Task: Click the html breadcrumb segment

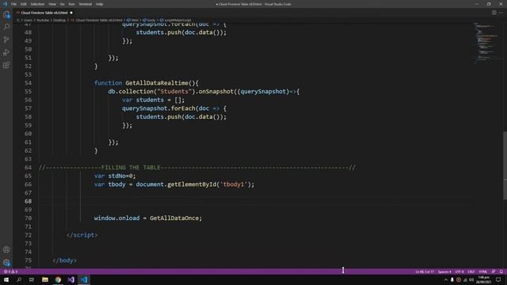Action: click(x=133, y=20)
